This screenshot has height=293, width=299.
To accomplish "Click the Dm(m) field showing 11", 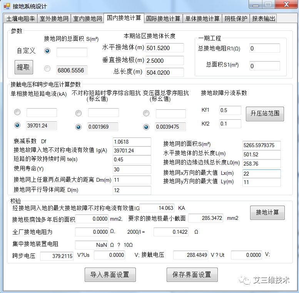I will pyautogui.click(x=132, y=180).
